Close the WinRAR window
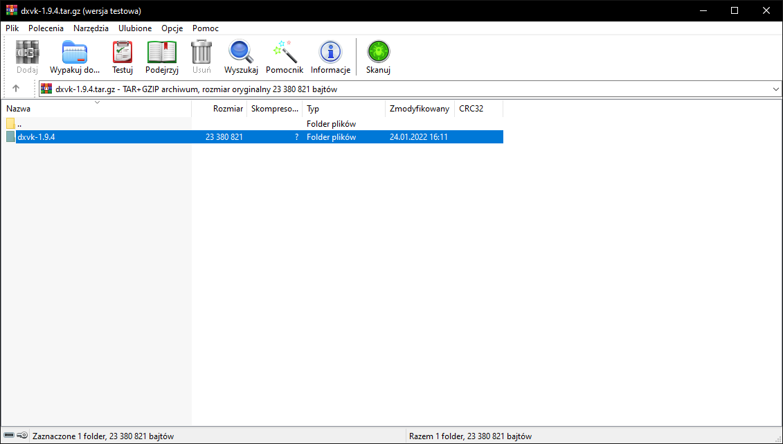The width and height of the screenshot is (783, 444). coord(766,10)
